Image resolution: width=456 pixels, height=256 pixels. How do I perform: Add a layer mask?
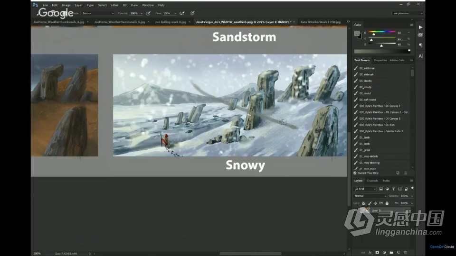pyautogui.click(x=377, y=253)
